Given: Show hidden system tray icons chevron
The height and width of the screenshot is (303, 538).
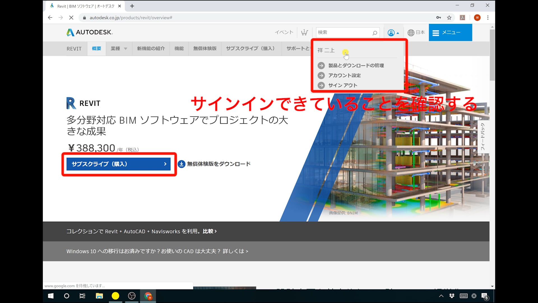Looking at the screenshot, I should pos(441,296).
